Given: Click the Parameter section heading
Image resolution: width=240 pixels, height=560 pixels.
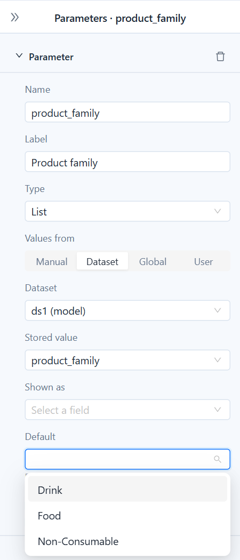Looking at the screenshot, I should click(51, 57).
